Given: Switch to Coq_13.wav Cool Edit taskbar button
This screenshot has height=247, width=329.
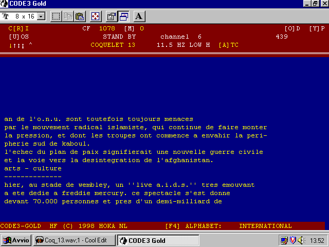Looking at the screenshot, I should tap(75, 240).
